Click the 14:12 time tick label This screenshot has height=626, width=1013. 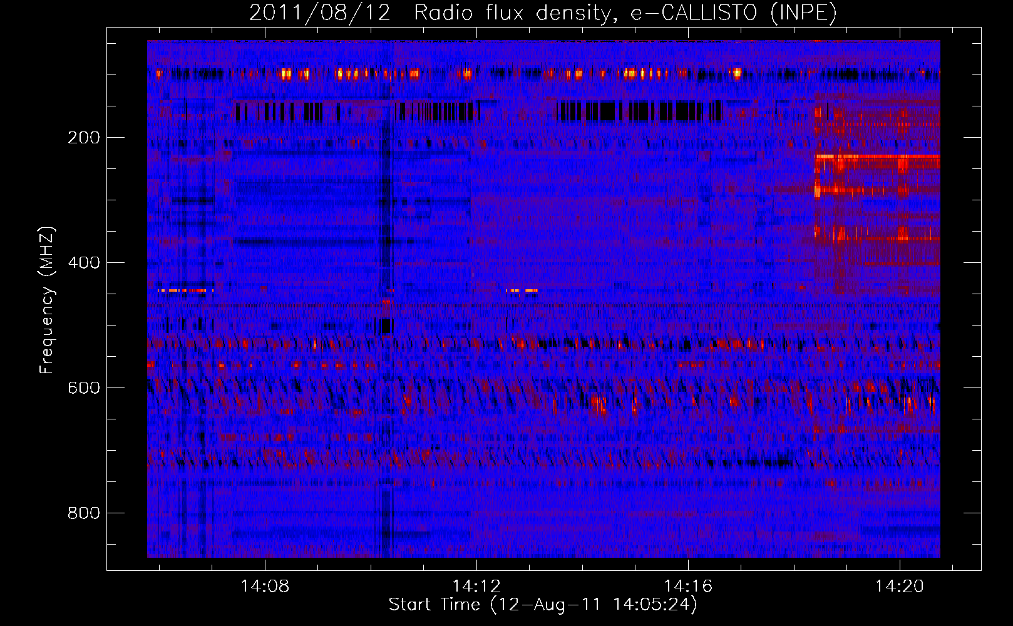tap(476, 587)
